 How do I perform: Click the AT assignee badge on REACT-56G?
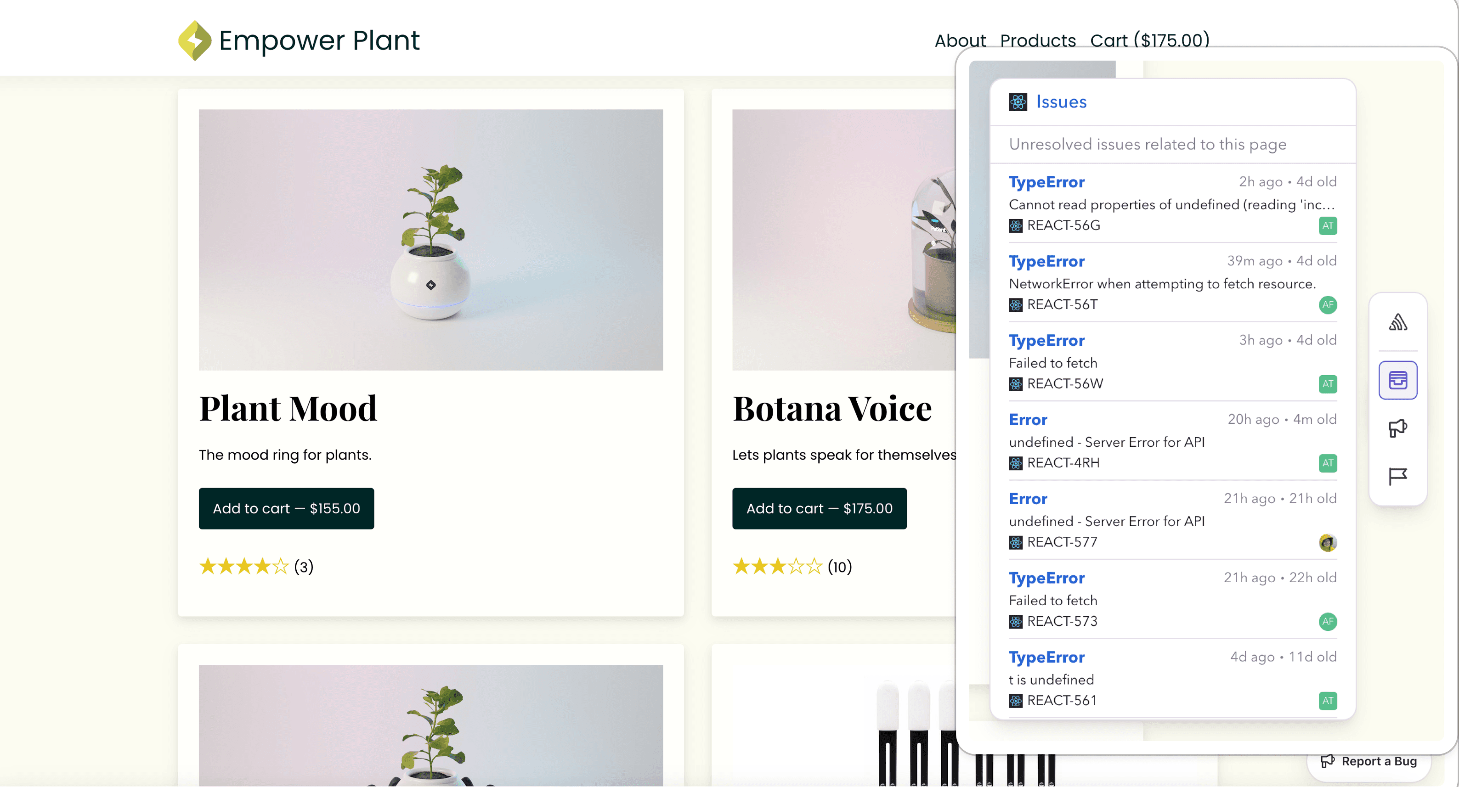point(1327,225)
